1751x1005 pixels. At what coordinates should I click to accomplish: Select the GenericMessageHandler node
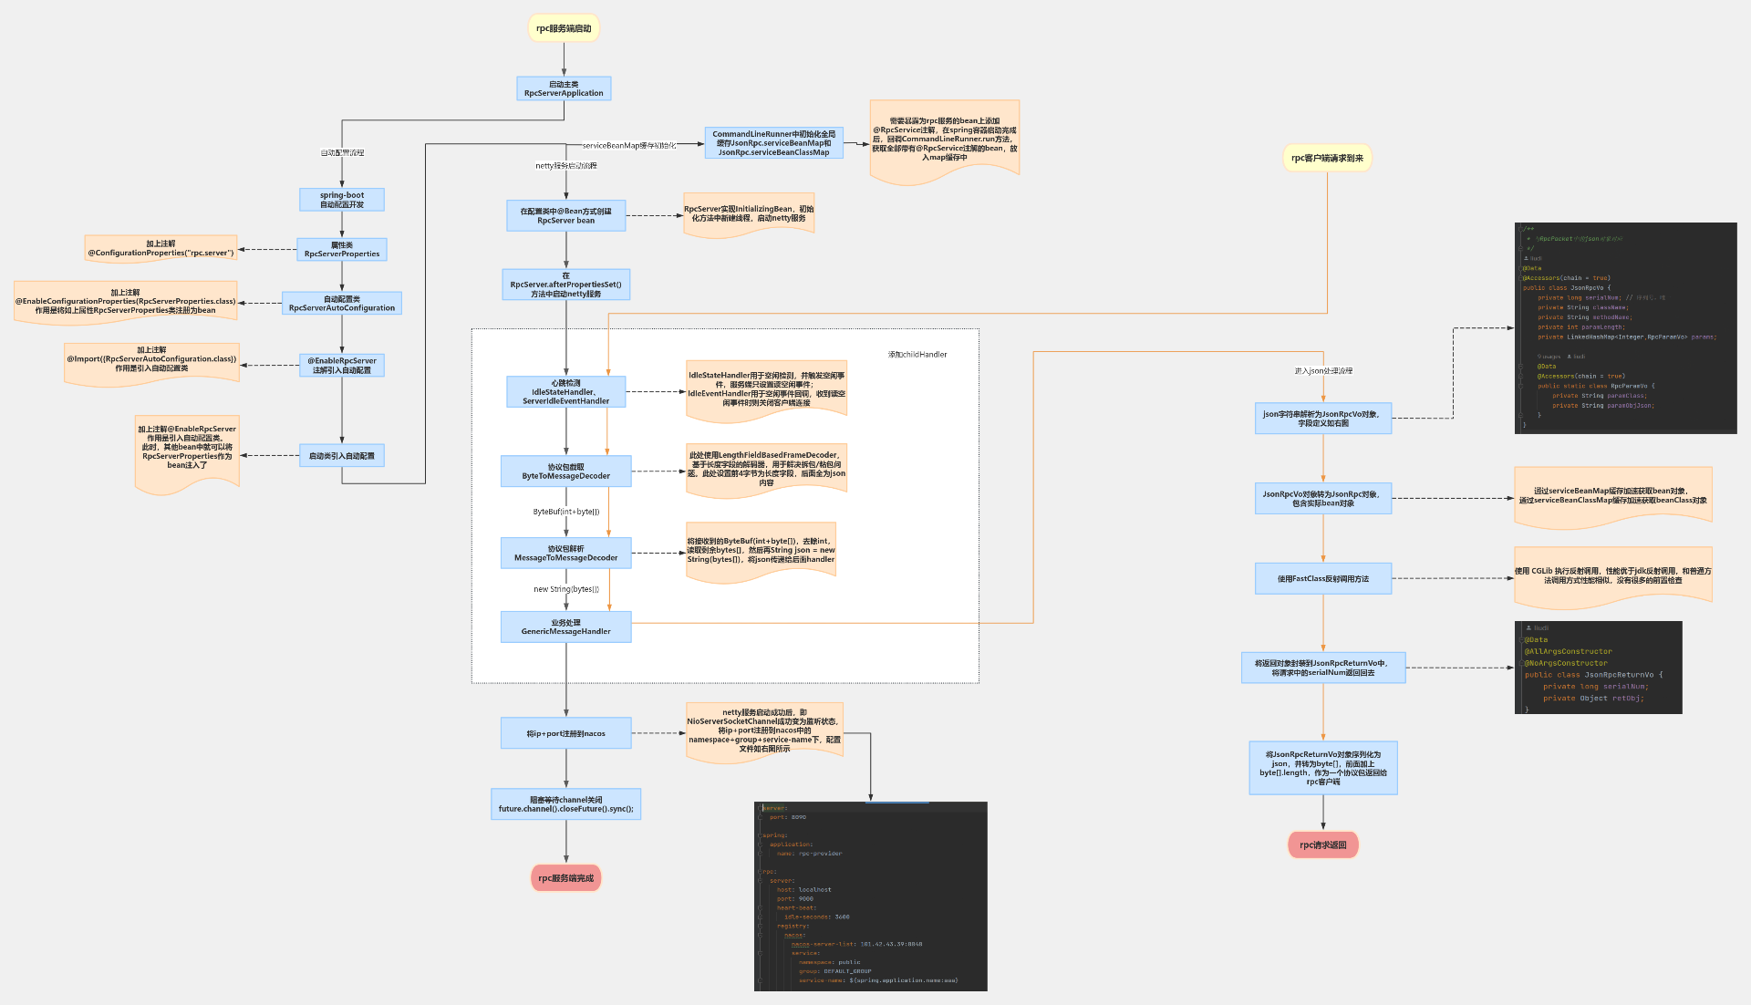pyautogui.click(x=565, y=627)
